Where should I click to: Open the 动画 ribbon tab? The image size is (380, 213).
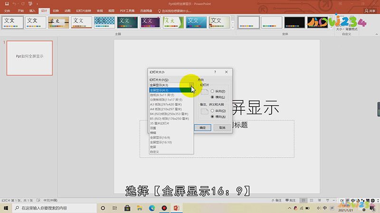click(67, 11)
